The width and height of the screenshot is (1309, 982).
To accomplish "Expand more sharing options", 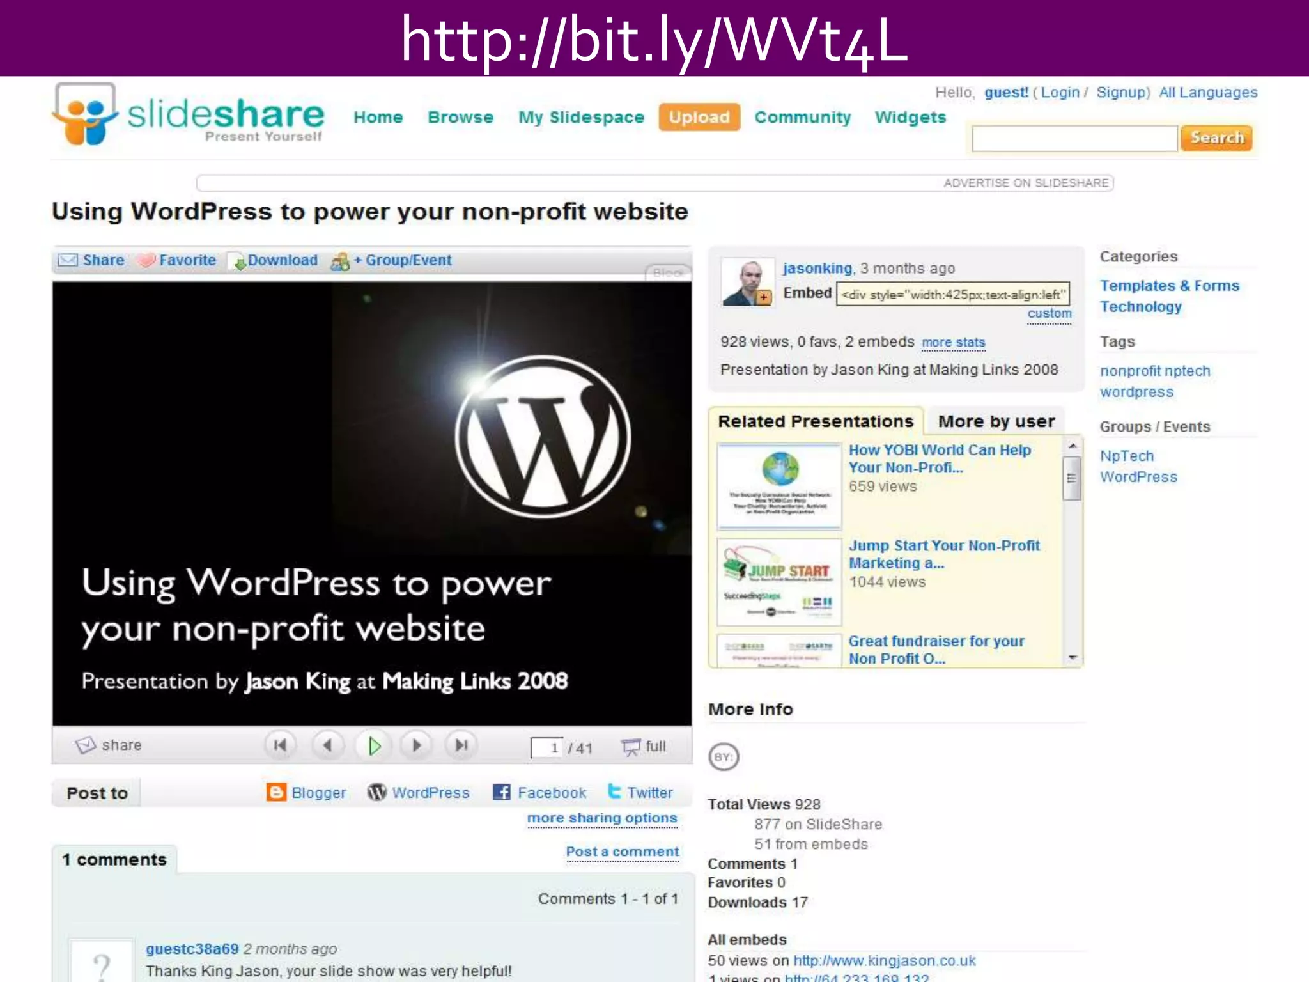I will click(601, 818).
